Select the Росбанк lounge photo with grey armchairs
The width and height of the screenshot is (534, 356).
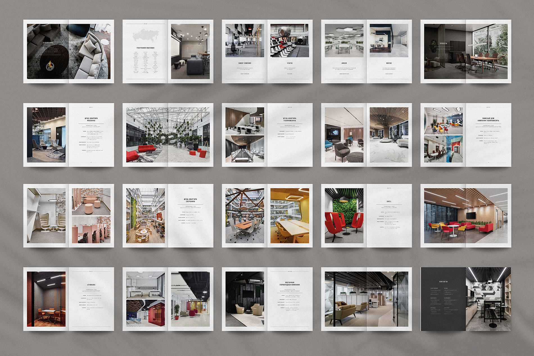pyautogui.click(x=46, y=135)
